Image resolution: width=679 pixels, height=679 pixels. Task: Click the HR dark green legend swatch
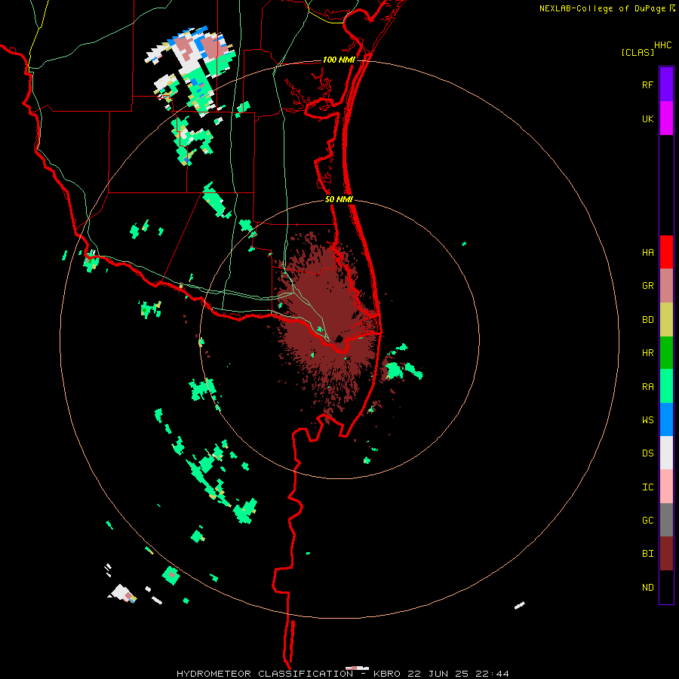666,353
